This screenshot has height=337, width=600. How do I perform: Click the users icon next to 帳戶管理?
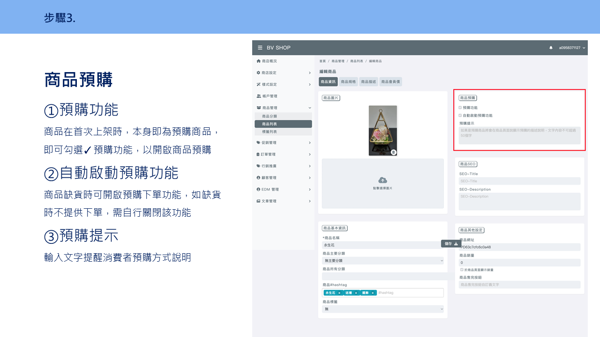[259, 96]
